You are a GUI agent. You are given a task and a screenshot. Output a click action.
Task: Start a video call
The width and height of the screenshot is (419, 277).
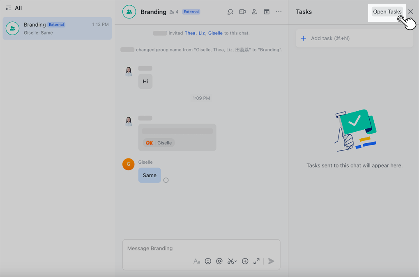[x=242, y=12]
